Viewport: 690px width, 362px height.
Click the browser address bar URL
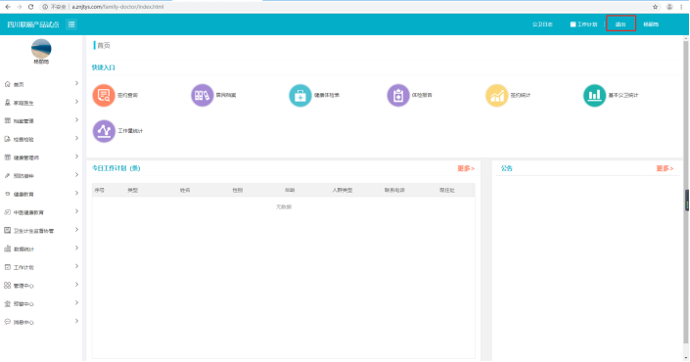coord(117,7)
